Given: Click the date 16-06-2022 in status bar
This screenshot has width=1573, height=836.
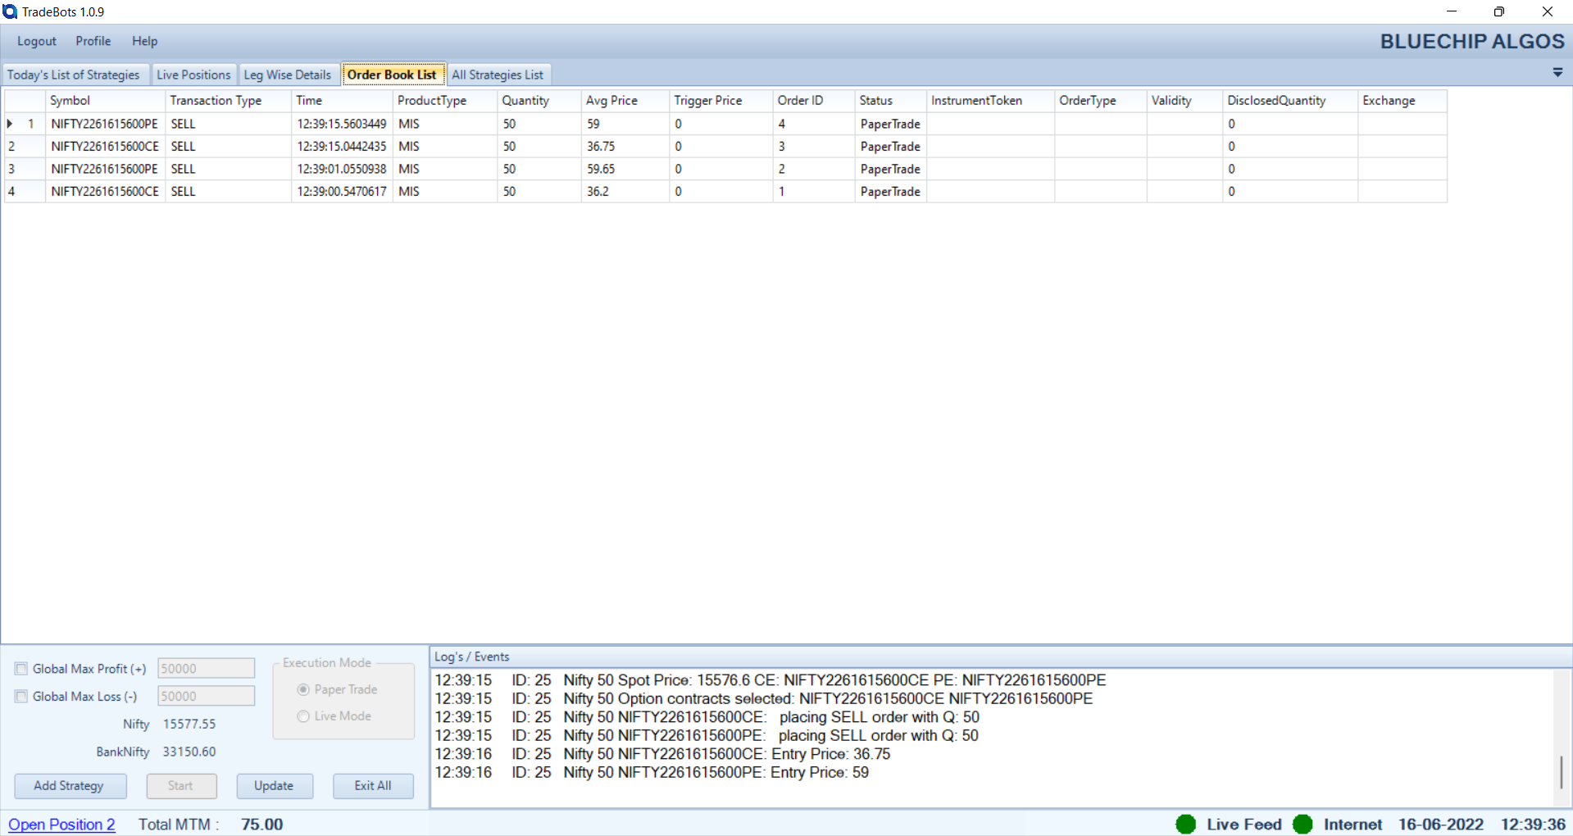Looking at the screenshot, I should point(1441,825).
